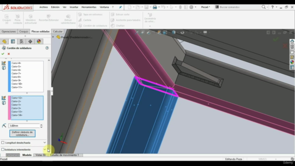Select Cara<4> in first selection list
The image size is (295, 166).
[16, 63]
